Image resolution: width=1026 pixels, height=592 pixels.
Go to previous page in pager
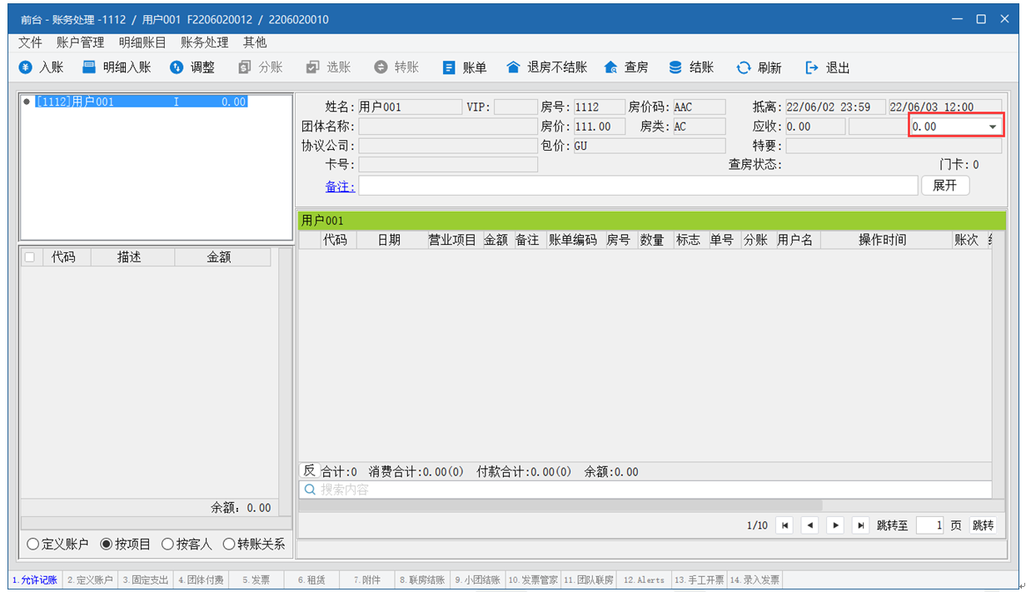tap(809, 525)
